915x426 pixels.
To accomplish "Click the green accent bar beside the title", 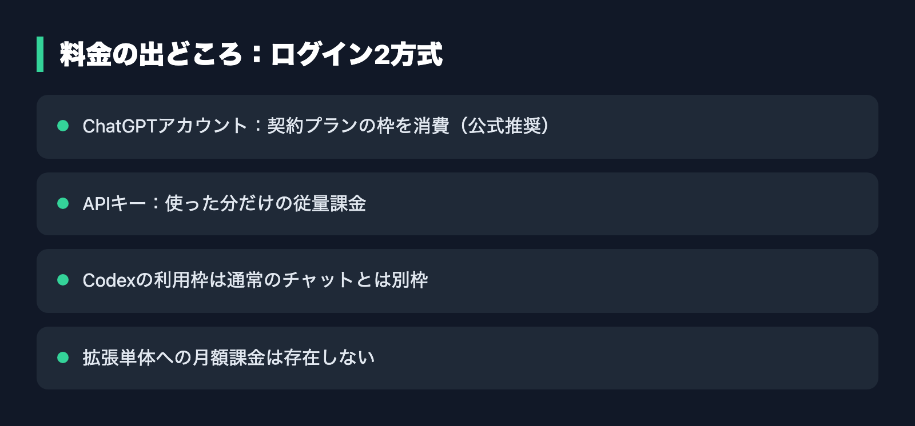I will click(x=40, y=54).
